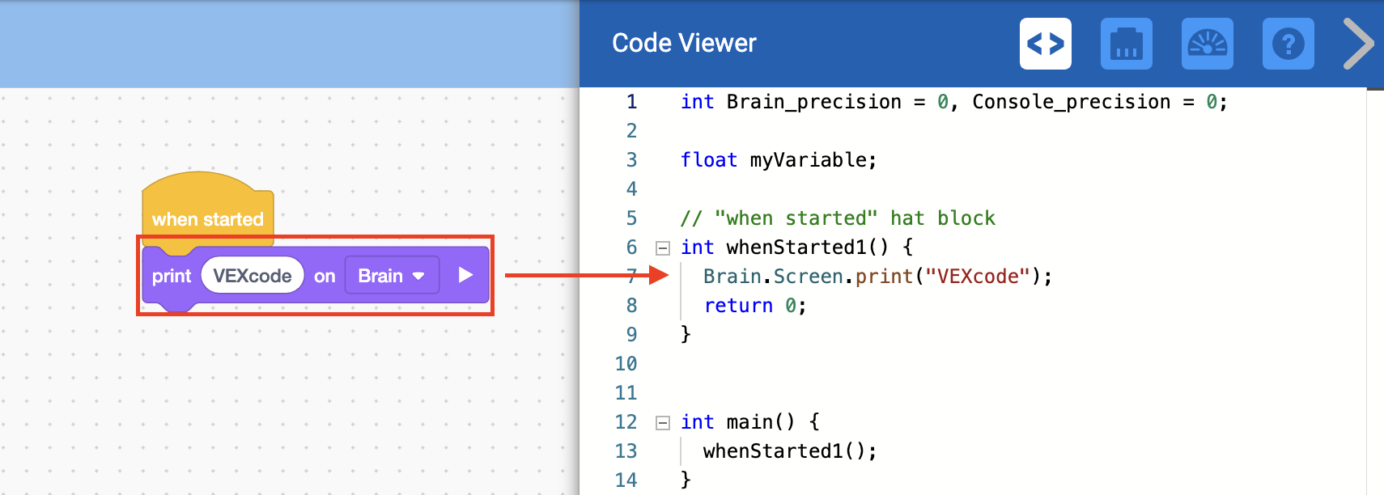Open the Help question mark icon

click(x=1288, y=44)
